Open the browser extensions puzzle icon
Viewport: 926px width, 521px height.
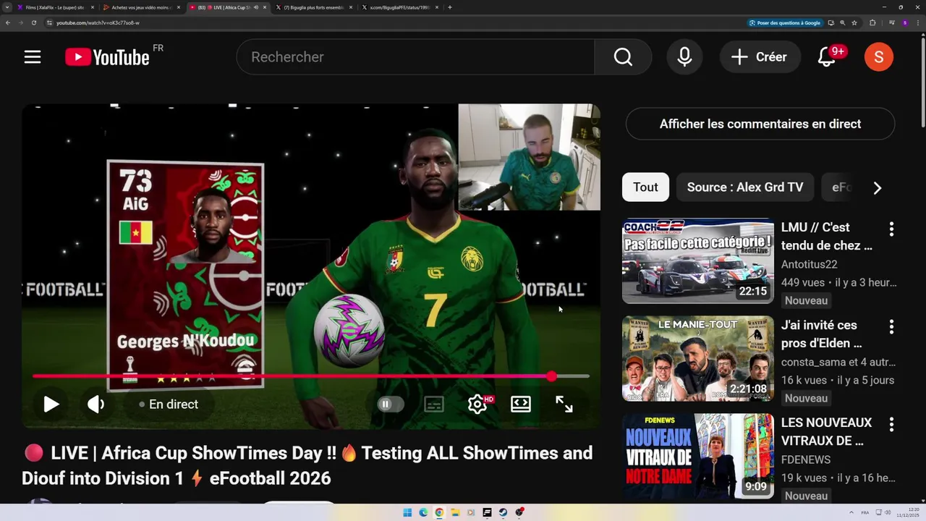pyautogui.click(x=872, y=22)
